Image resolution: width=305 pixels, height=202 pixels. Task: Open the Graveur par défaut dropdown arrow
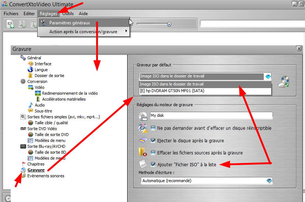[268, 76]
